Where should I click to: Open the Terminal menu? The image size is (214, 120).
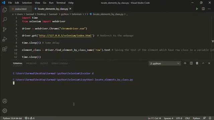(x=61, y=3)
